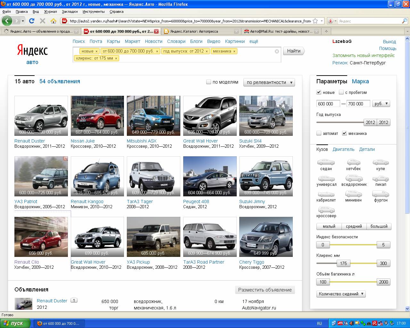The height and width of the screenshot is (328, 410).
Task: Select the внедорожник body type icon
Action: point(354,178)
